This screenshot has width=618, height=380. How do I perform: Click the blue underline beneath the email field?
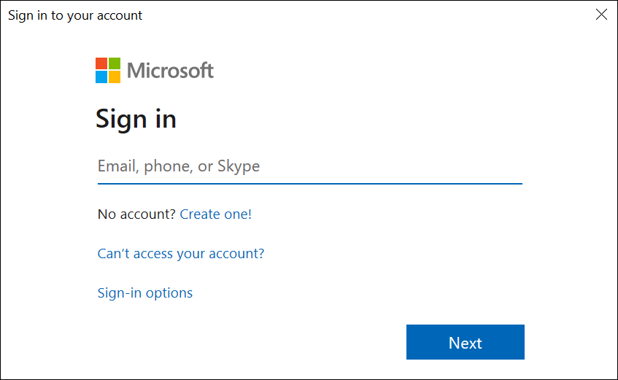pos(310,183)
